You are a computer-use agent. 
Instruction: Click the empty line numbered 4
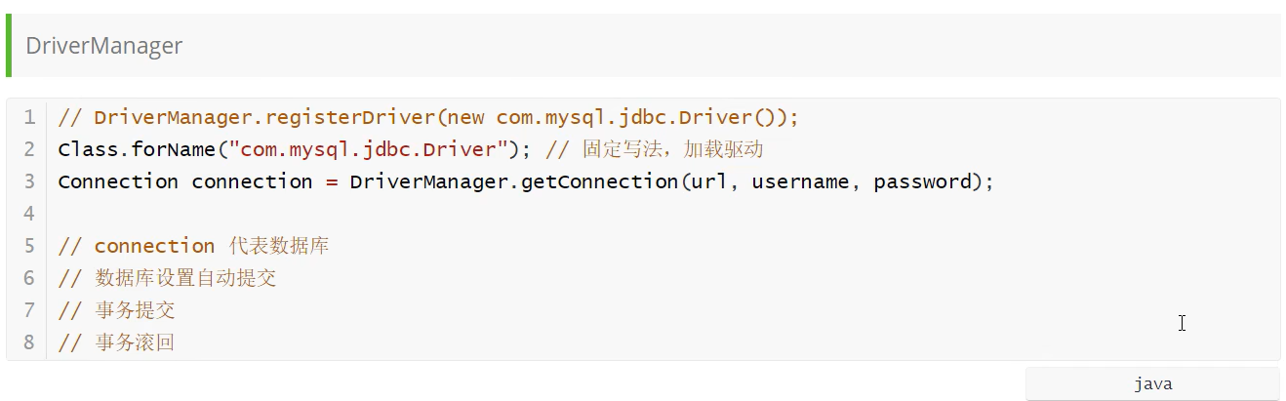pos(390,214)
